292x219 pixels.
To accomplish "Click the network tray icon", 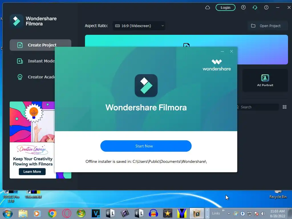I will coord(249,214).
